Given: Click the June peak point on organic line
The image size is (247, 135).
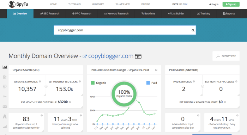Looking at the screenshot, I should click(x=139, y=103).
